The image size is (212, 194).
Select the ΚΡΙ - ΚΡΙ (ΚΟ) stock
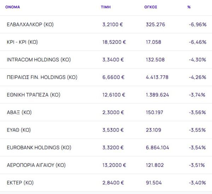22,42
